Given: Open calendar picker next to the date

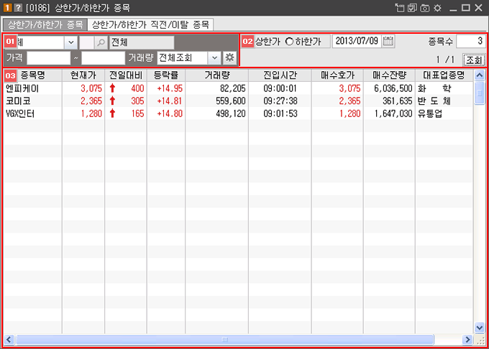Looking at the screenshot, I should point(388,41).
